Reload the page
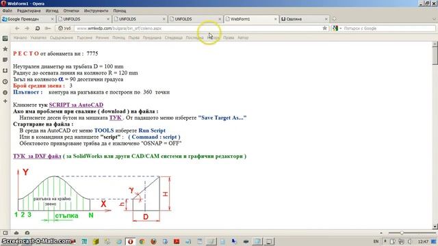Image resolution: width=438 pixels, height=246 pixels. click(x=38, y=29)
